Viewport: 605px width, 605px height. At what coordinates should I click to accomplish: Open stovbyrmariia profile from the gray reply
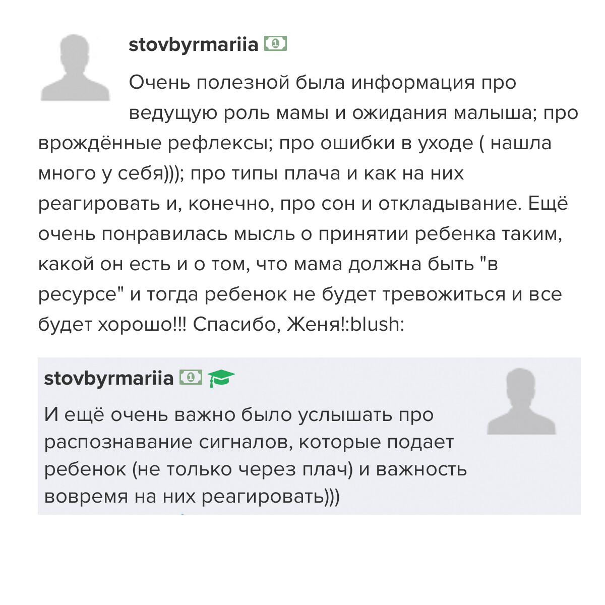point(108,378)
